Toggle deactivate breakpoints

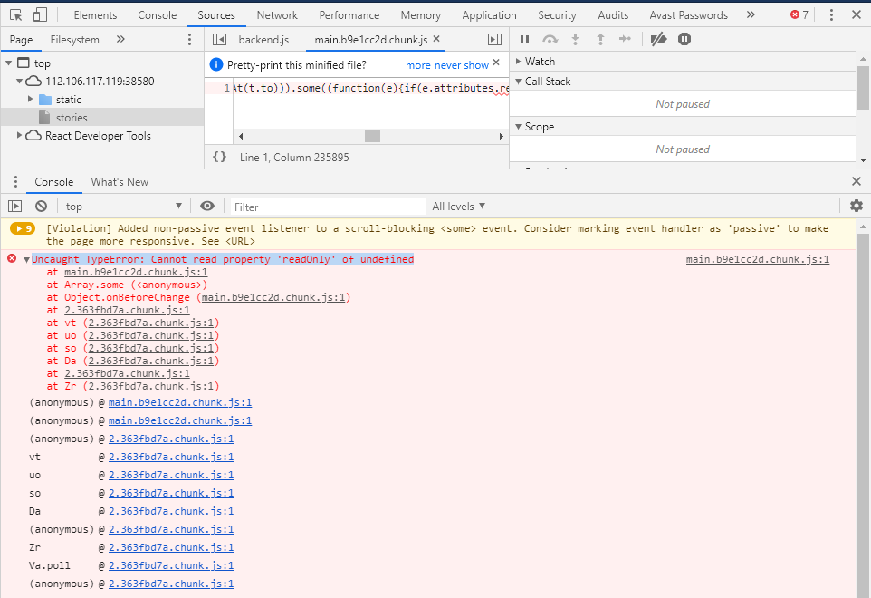tap(658, 39)
